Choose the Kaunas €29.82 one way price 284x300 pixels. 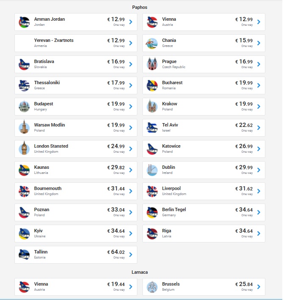click(x=116, y=168)
